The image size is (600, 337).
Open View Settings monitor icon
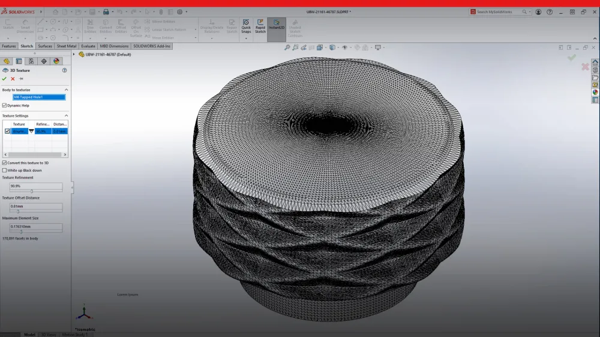(377, 48)
